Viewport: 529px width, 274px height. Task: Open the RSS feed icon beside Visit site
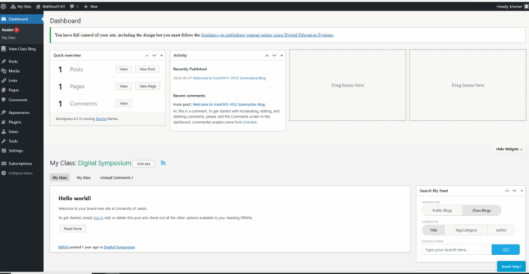(x=163, y=163)
